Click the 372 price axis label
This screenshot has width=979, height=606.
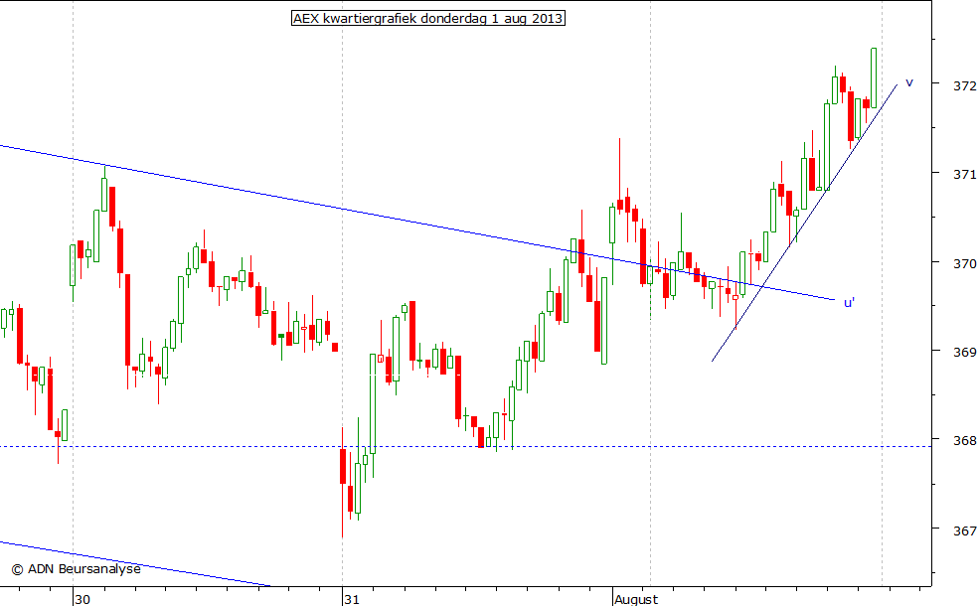pyautogui.click(x=964, y=85)
